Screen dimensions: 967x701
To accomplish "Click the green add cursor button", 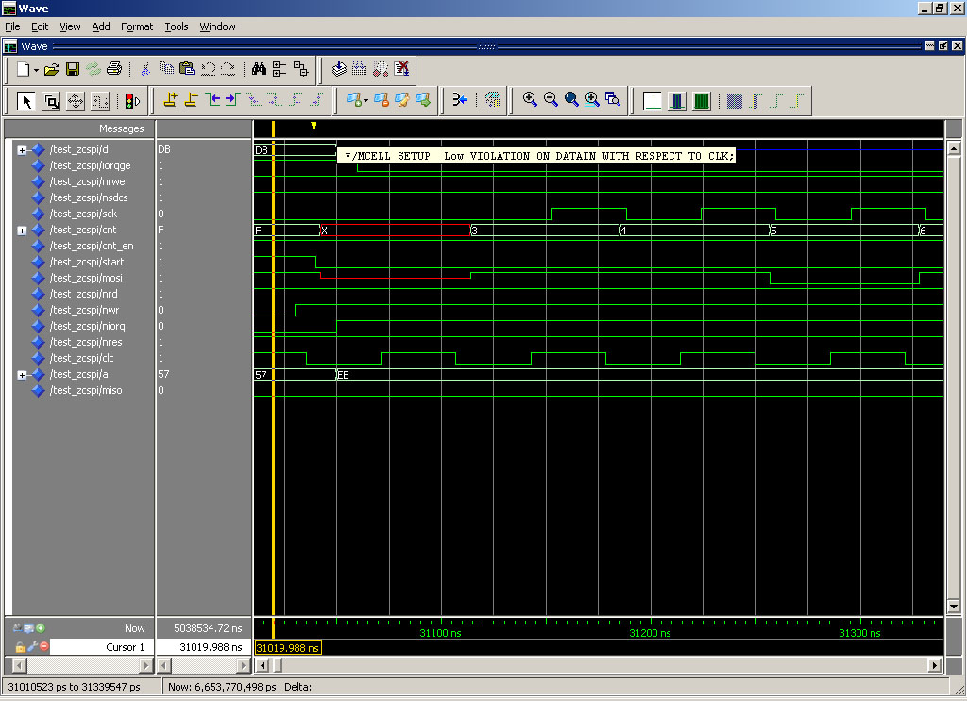I will (41, 627).
